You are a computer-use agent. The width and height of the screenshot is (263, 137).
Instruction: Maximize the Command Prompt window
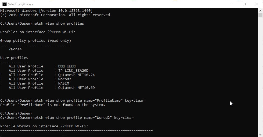point(244,4)
